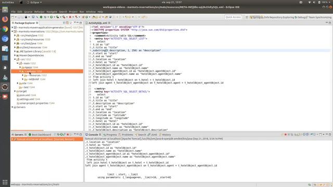333x187 pixels.
Task: Expand the ngapp folder
Action: pyautogui.click(x=20, y=67)
